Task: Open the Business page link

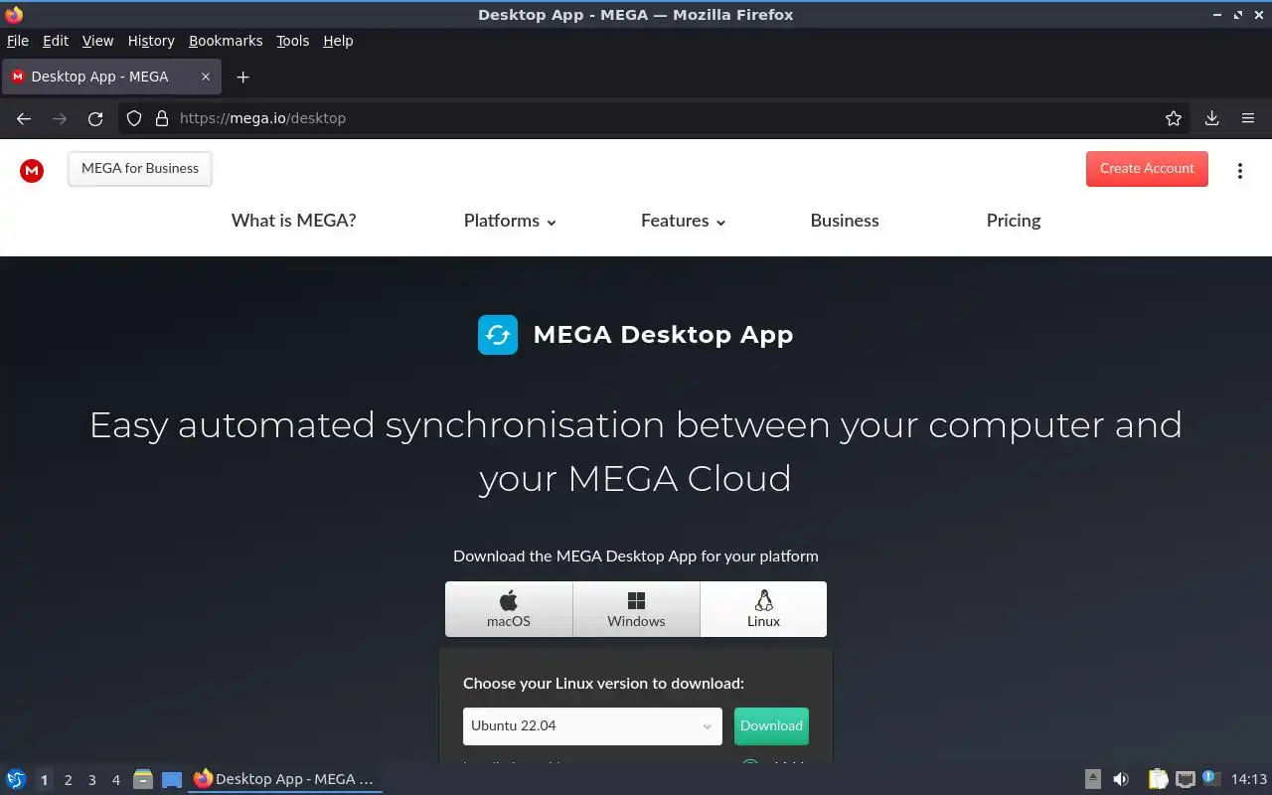Action: [x=845, y=221]
